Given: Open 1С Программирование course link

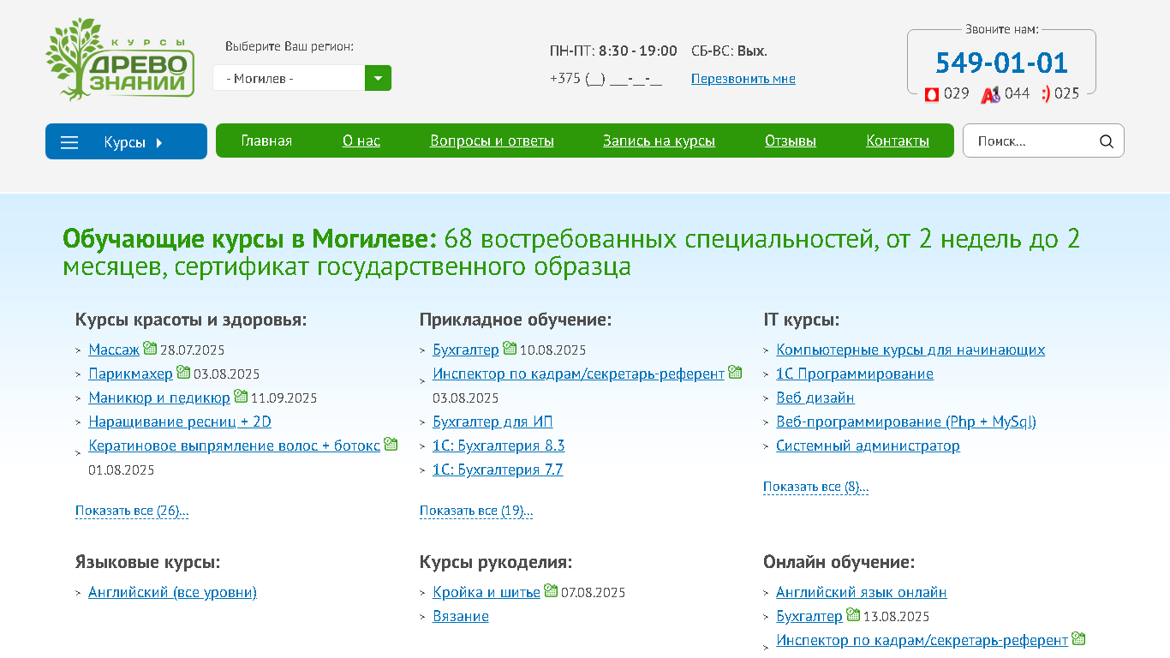Looking at the screenshot, I should pos(855,374).
